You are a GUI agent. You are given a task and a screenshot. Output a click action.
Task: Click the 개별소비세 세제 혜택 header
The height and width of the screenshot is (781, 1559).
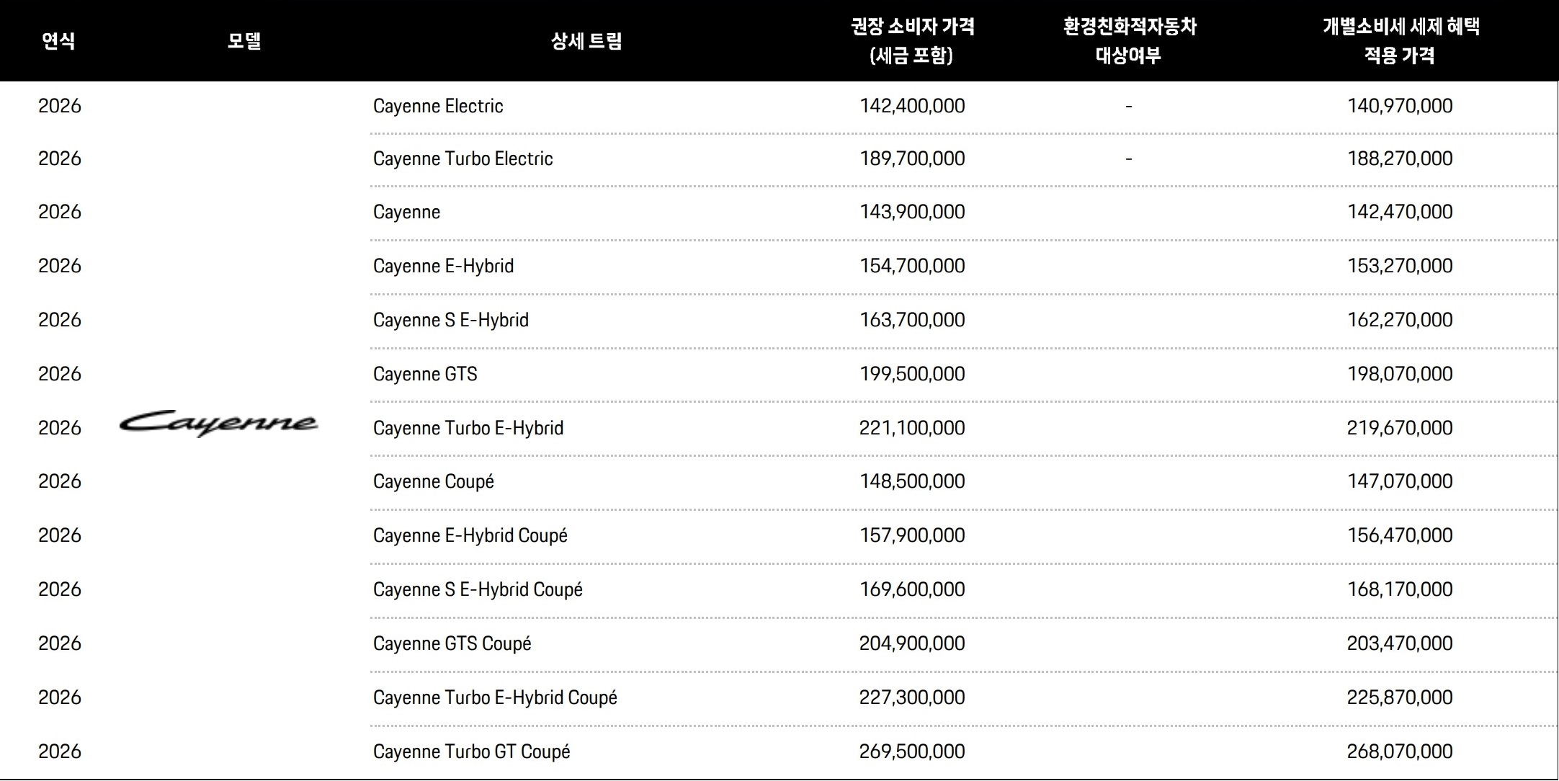tap(1400, 41)
